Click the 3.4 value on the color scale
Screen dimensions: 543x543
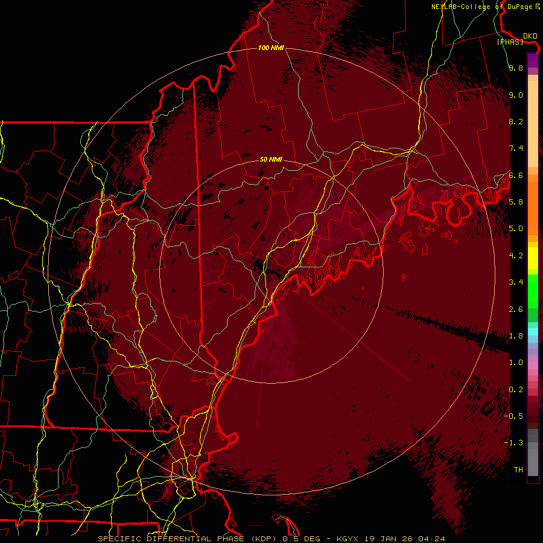(x=516, y=282)
